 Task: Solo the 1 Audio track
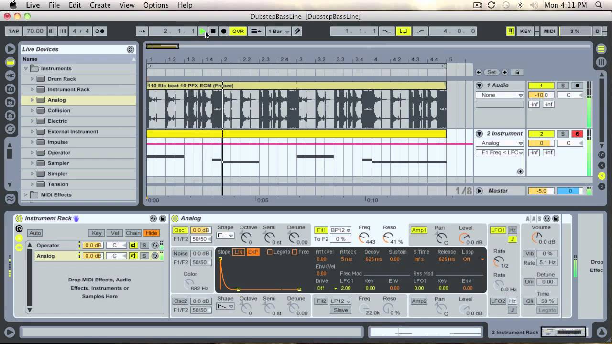click(x=563, y=86)
